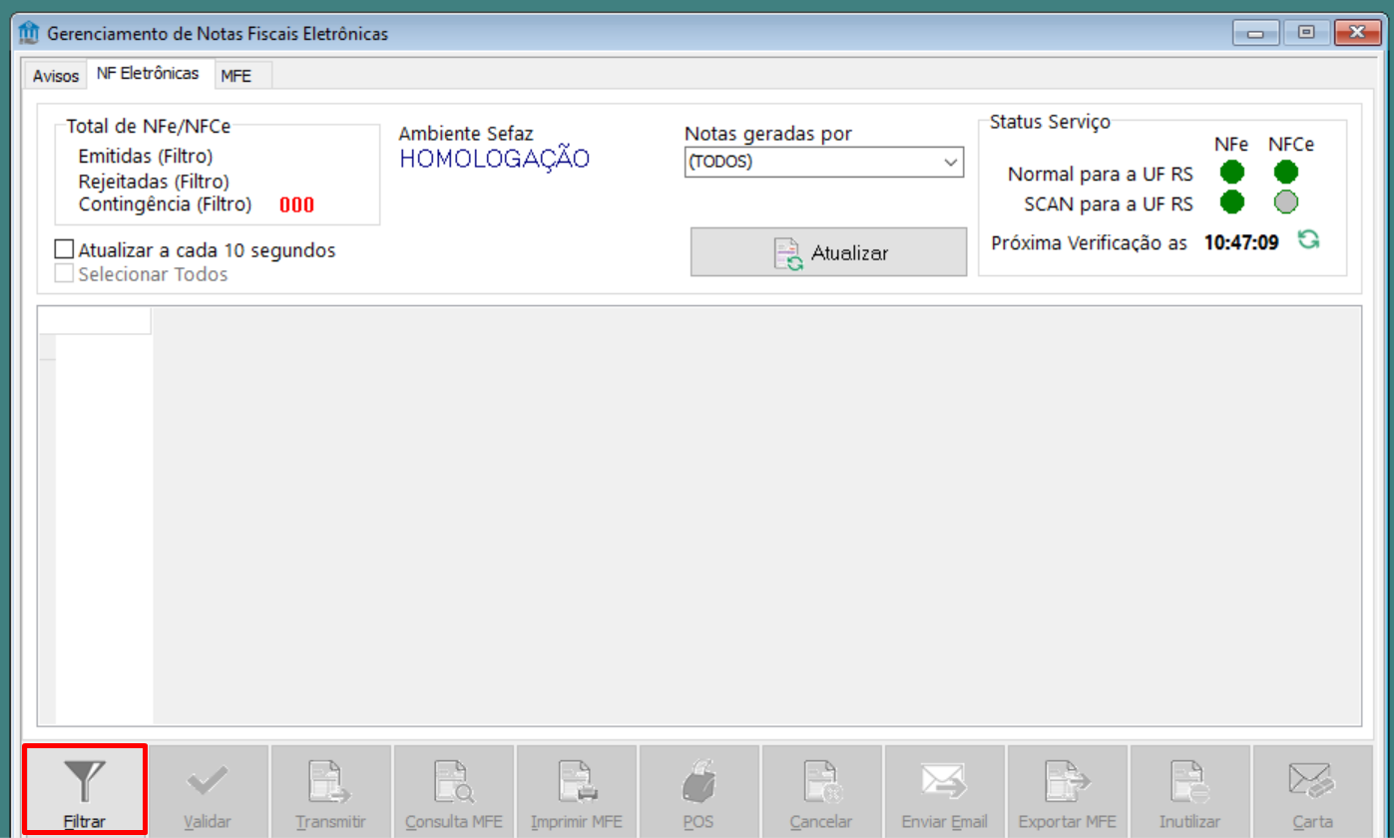The width and height of the screenshot is (1394, 838).
Task: Click the green refresh icon beside 10:47:09
Action: point(1307,240)
